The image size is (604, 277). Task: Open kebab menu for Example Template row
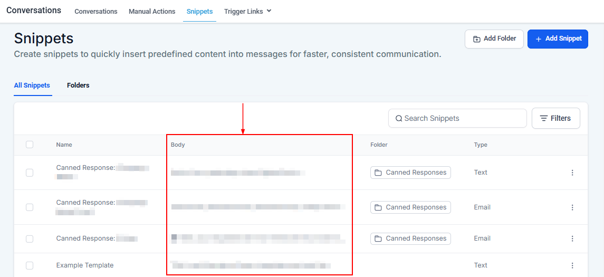pos(572,265)
